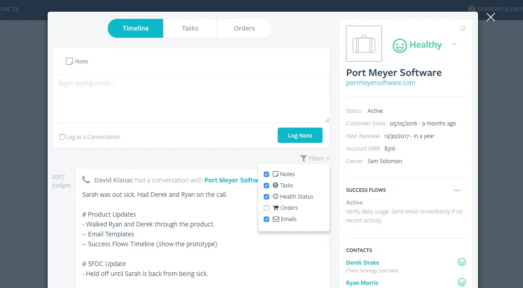Click the edit pencil icon on account card
The width and height of the screenshot is (523, 288).
(463, 29)
